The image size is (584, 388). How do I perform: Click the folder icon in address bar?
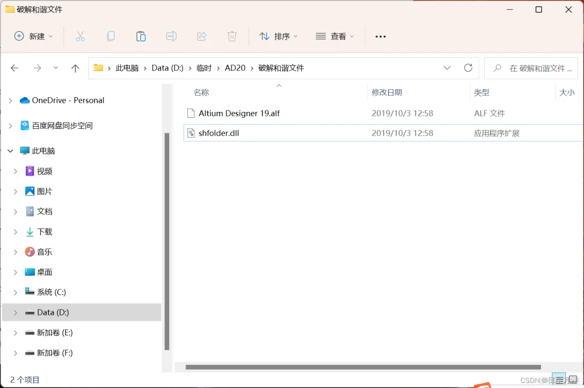[98, 68]
